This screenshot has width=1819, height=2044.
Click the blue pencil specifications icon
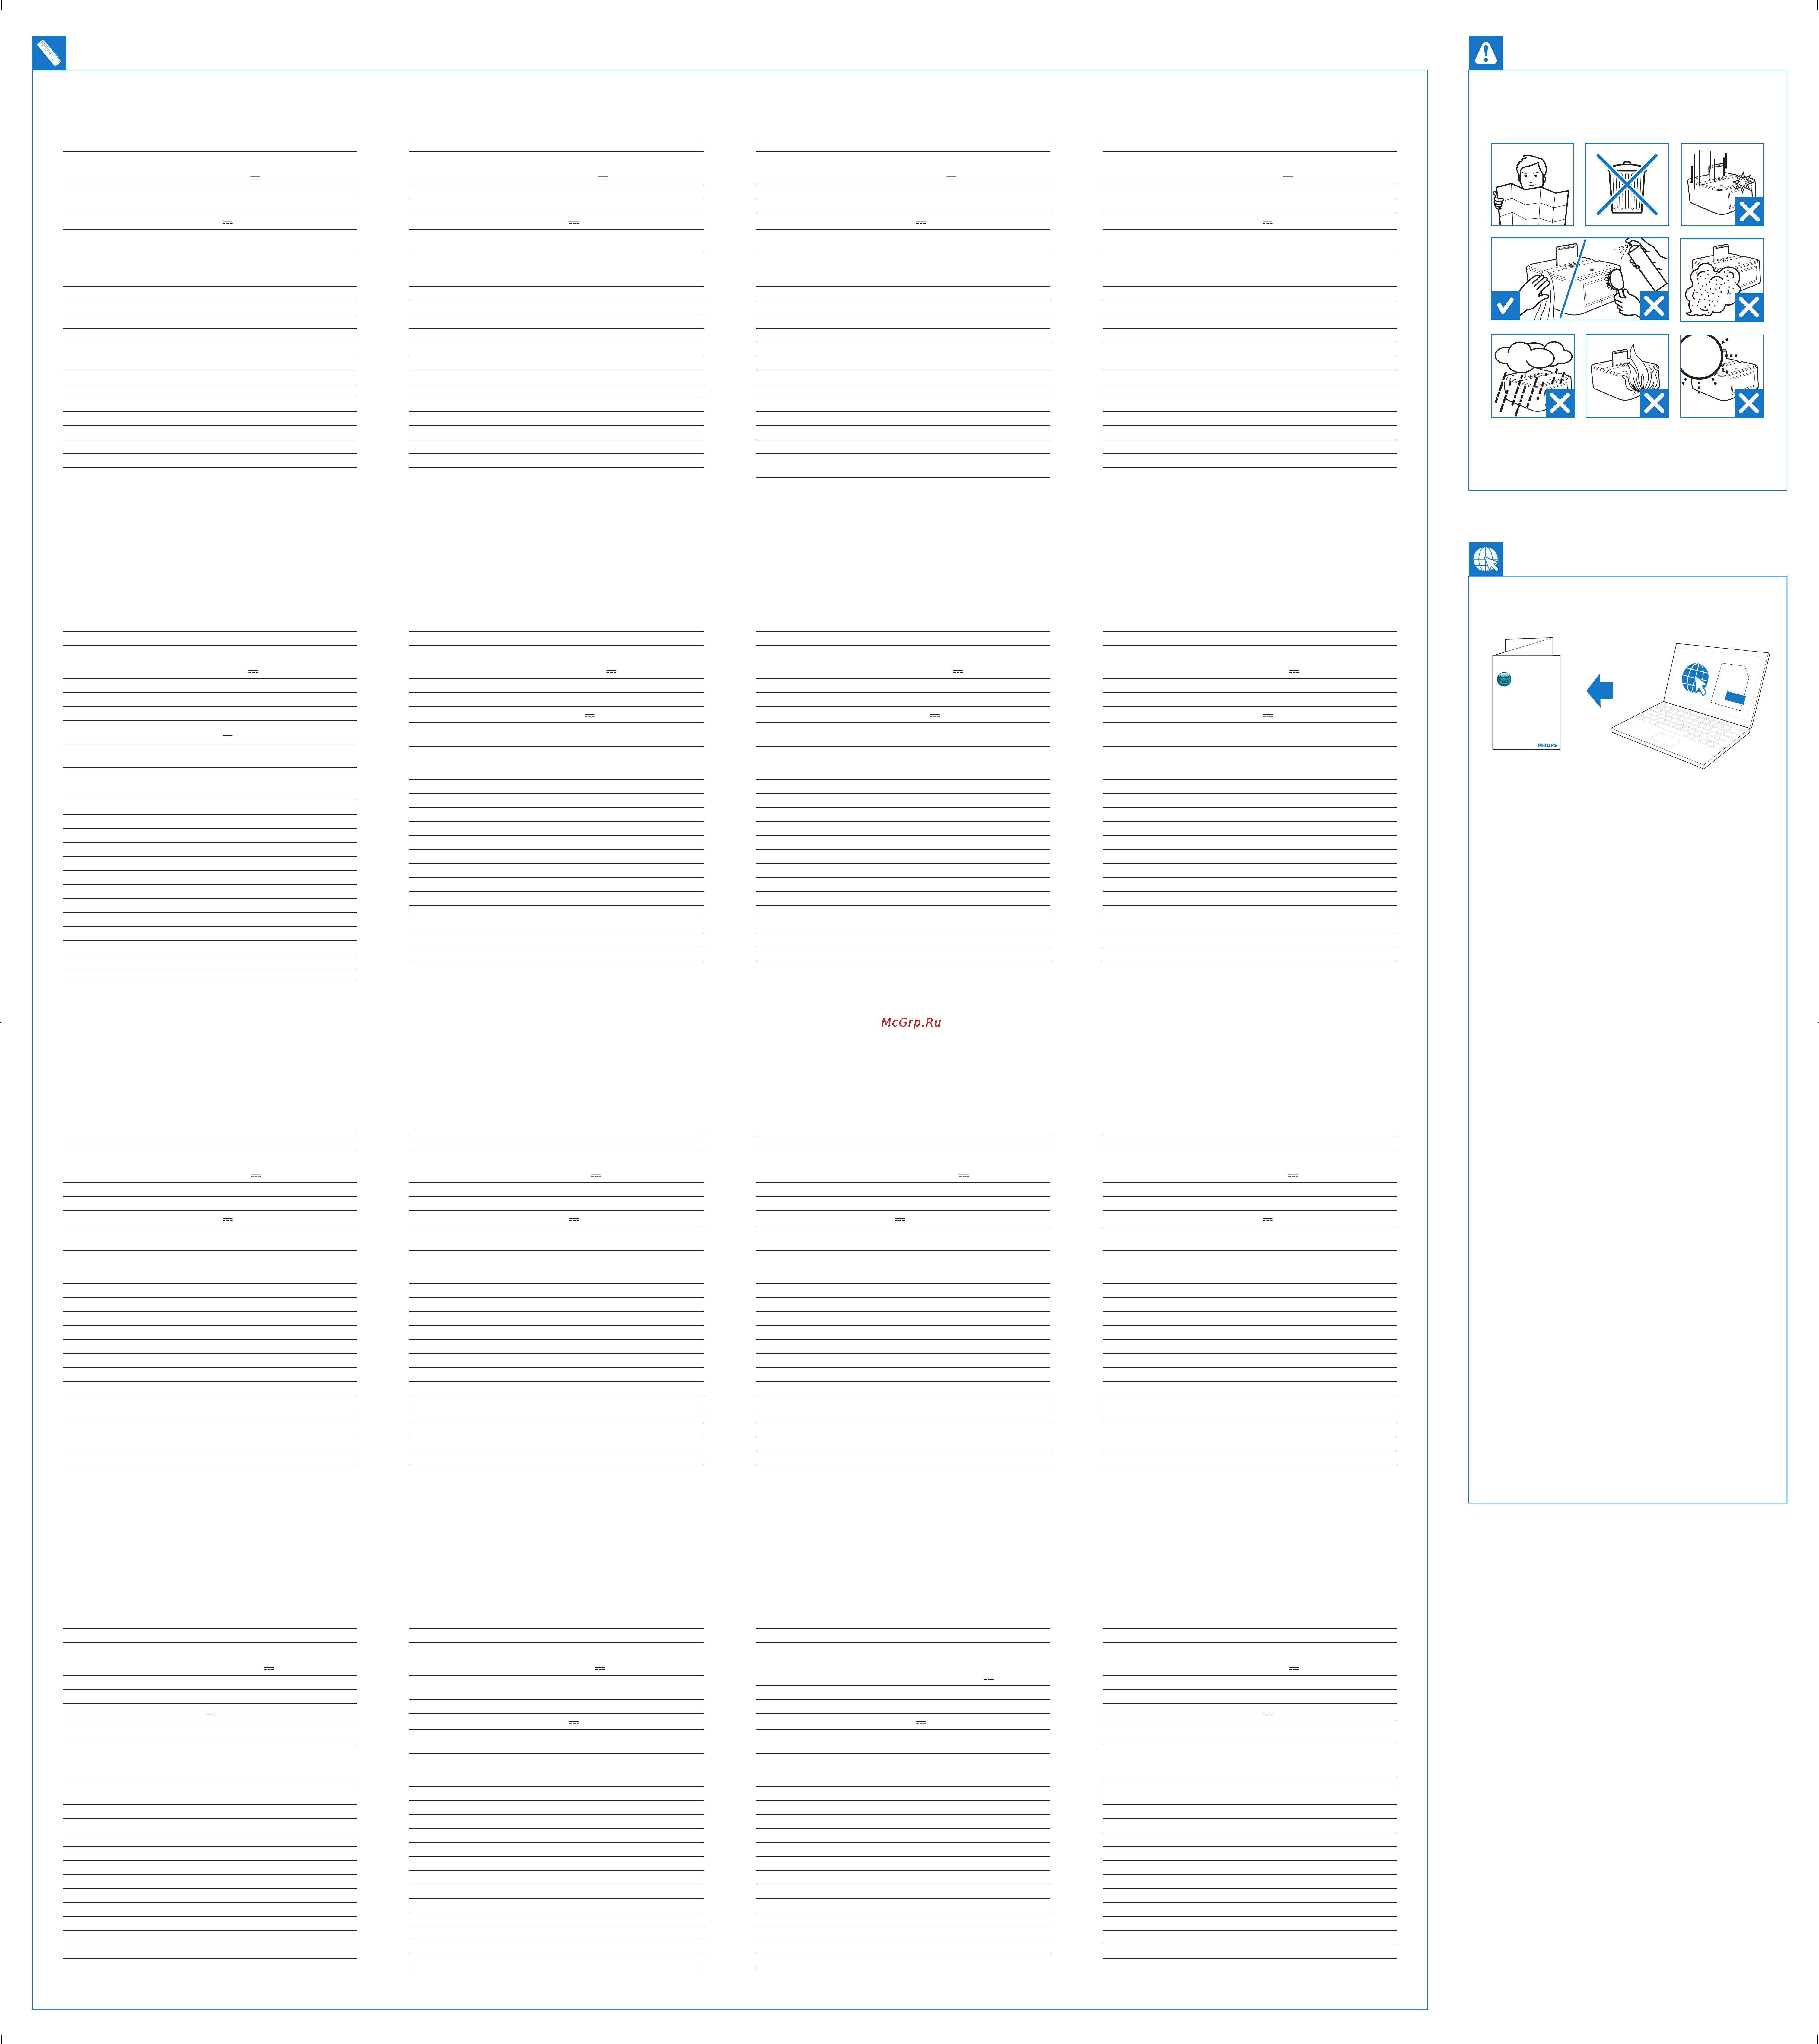[x=49, y=53]
